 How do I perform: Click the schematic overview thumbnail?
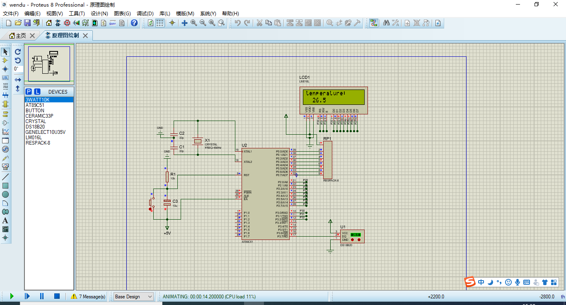click(49, 63)
